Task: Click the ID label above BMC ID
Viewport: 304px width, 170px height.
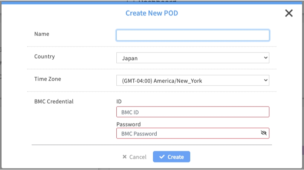Action: click(x=119, y=102)
